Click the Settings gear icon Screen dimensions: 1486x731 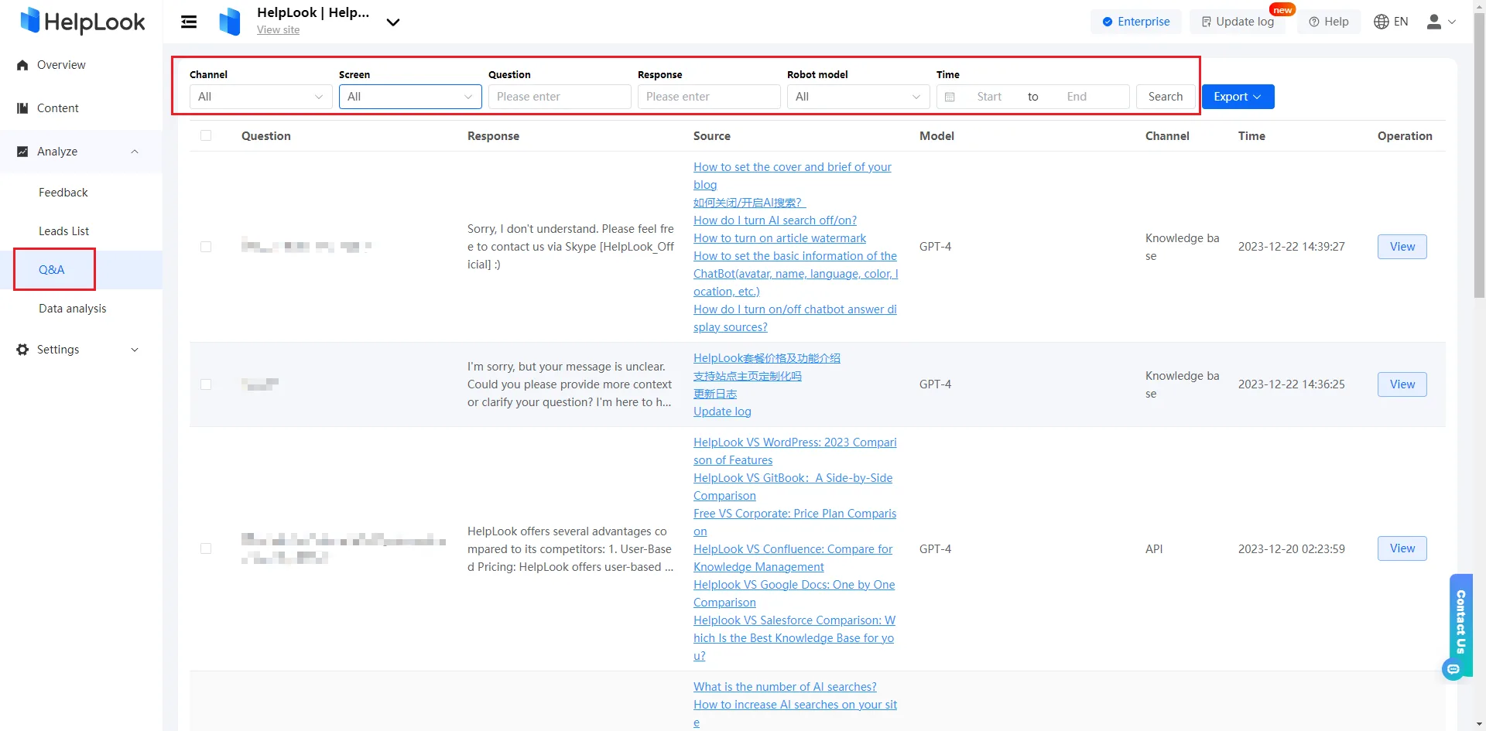[x=22, y=350]
